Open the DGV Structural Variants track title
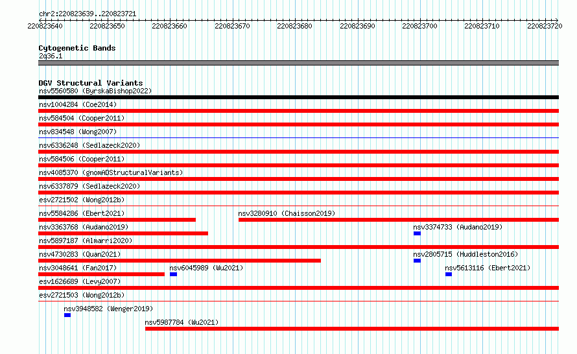The width and height of the screenshot is (577, 354). pyautogui.click(x=91, y=83)
